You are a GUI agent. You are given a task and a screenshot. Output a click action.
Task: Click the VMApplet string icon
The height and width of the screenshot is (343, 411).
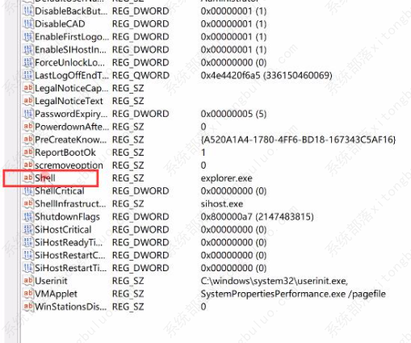coord(28,294)
